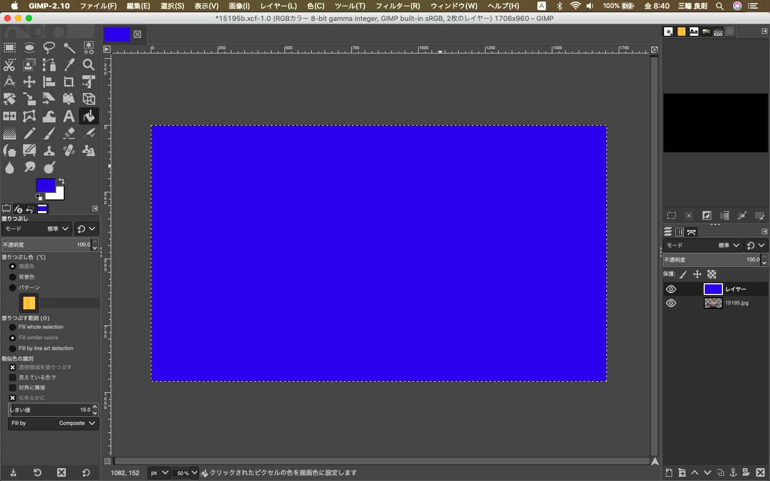
Task: Anchor the floating layer with anchor icon
Action: pyautogui.click(x=733, y=472)
